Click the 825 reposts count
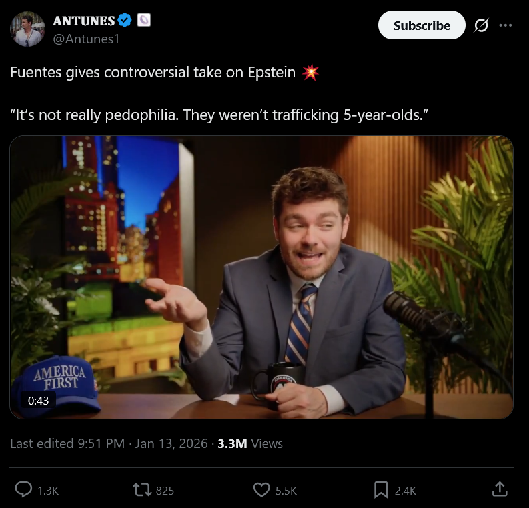The height and width of the screenshot is (508, 529). [165, 491]
